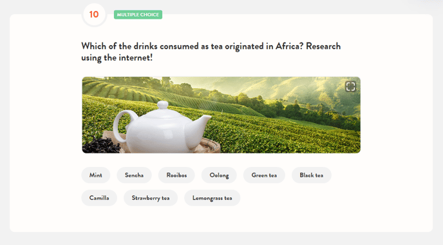Click the green MULTIPLE CHOICE label
443x245 pixels.
click(x=138, y=15)
